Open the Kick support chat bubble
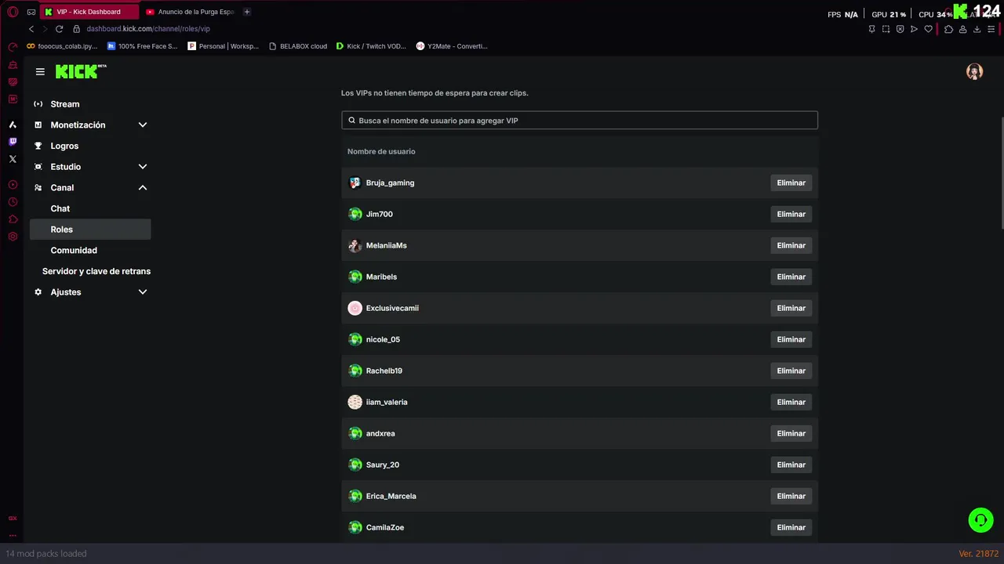 pos(980,520)
